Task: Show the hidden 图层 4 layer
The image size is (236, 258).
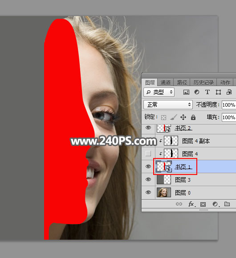Action: [x=148, y=154]
